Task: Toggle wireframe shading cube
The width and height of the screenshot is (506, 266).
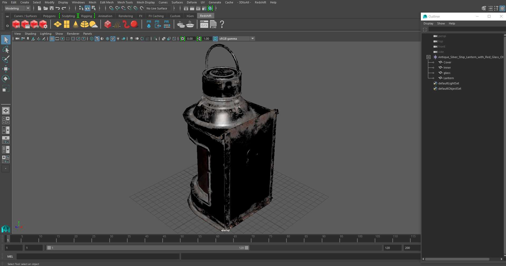Action: [92, 39]
